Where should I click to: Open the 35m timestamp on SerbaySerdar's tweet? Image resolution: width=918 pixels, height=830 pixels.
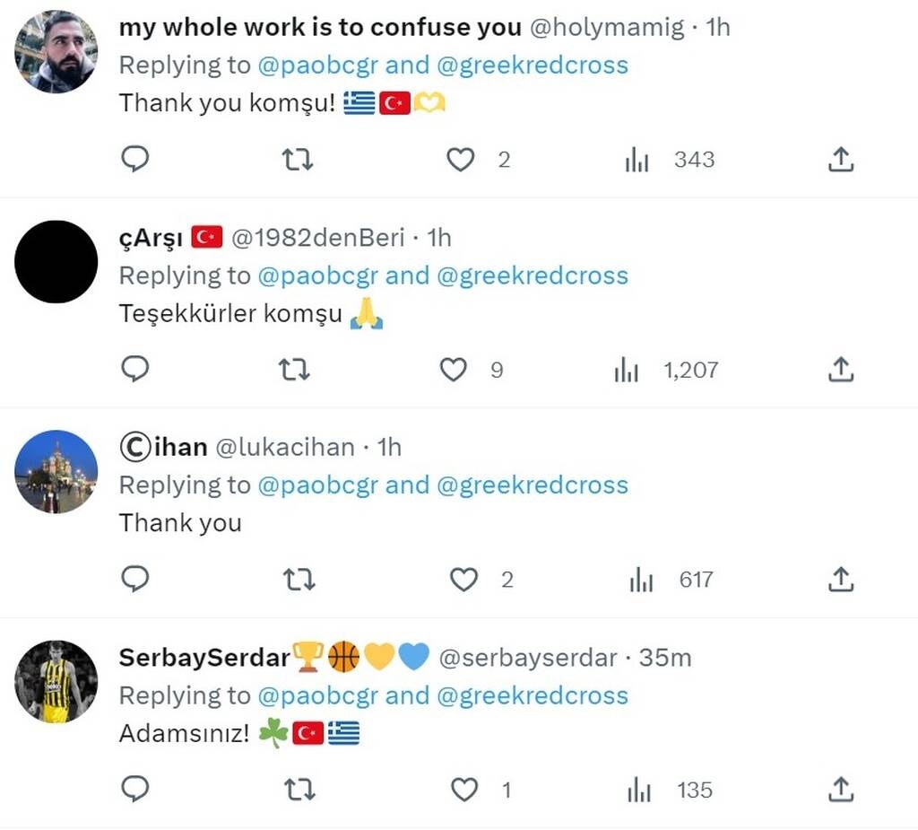[664, 658]
